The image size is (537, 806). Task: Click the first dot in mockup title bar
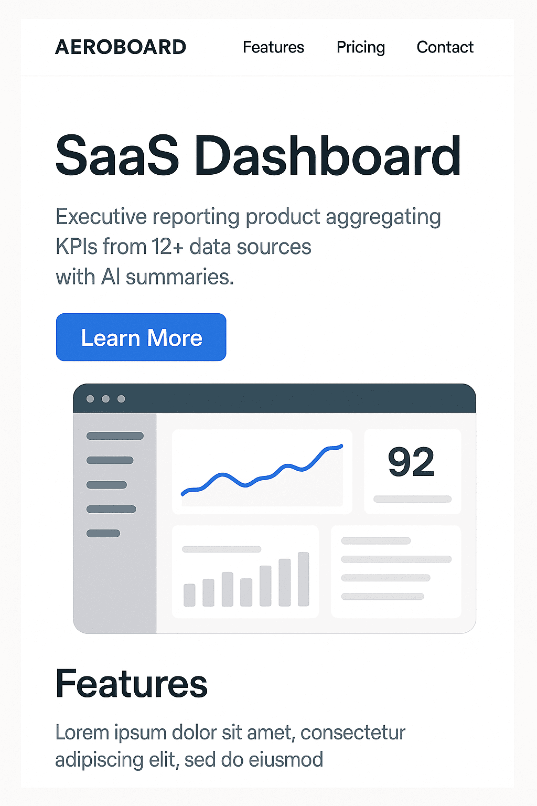[90, 399]
